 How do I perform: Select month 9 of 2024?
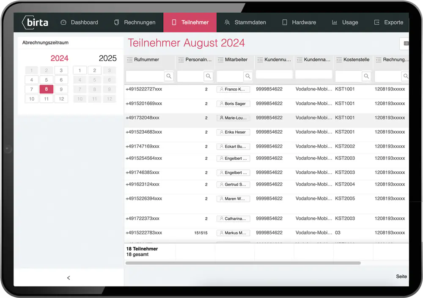click(x=61, y=89)
